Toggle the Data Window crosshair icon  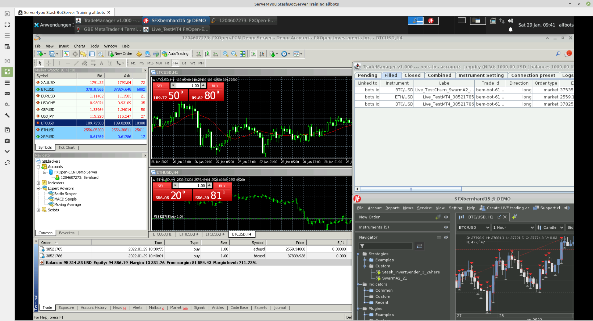click(75, 54)
